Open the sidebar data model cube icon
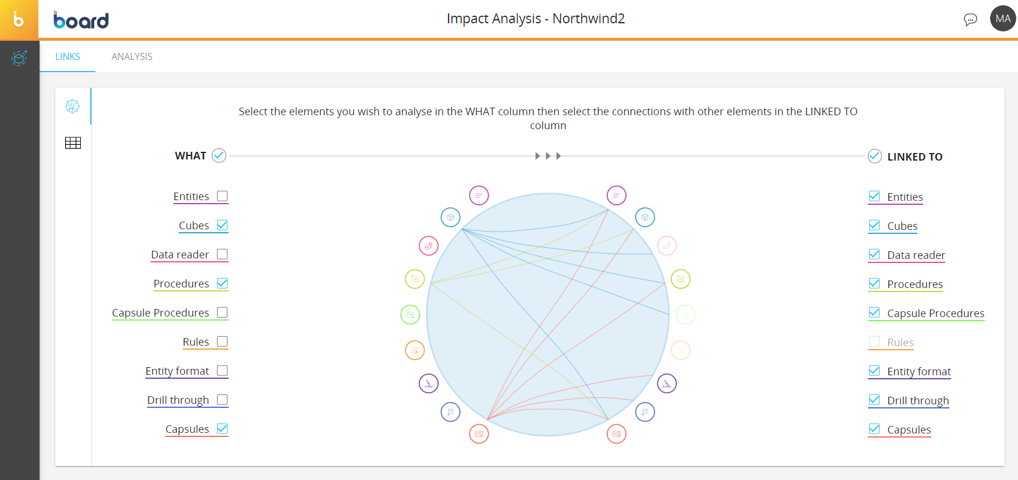Viewport: 1018px width, 480px height. [19, 58]
